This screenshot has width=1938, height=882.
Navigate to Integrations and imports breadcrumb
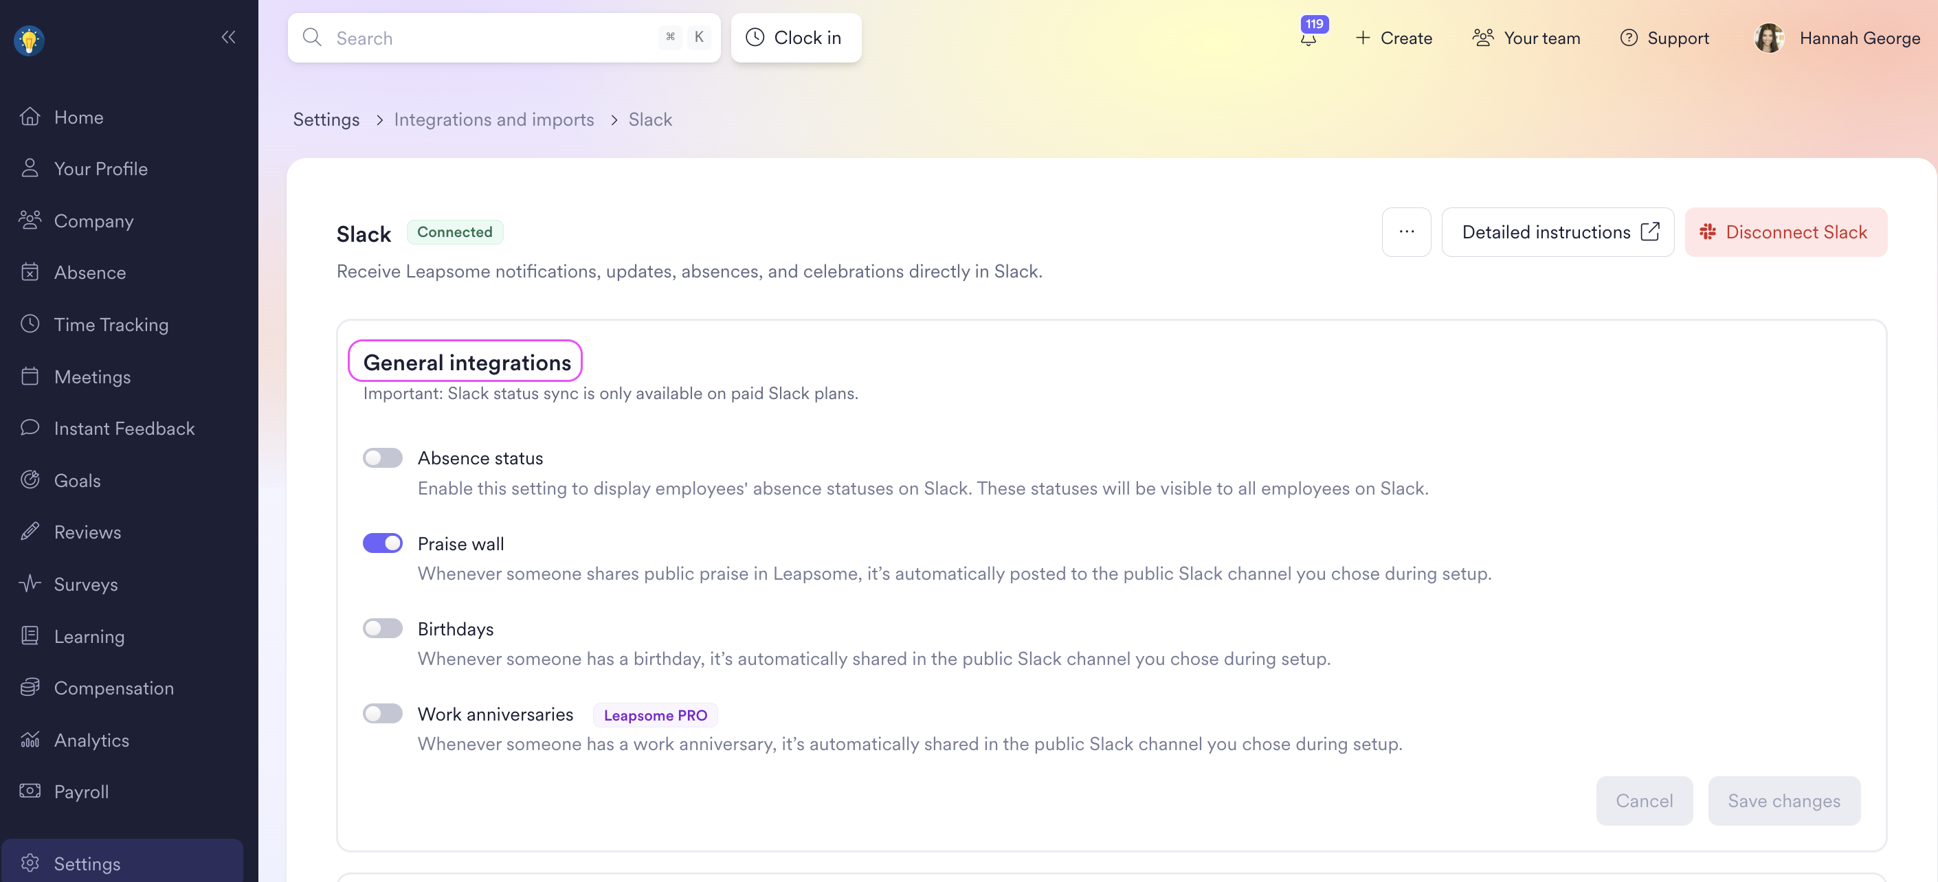click(493, 120)
